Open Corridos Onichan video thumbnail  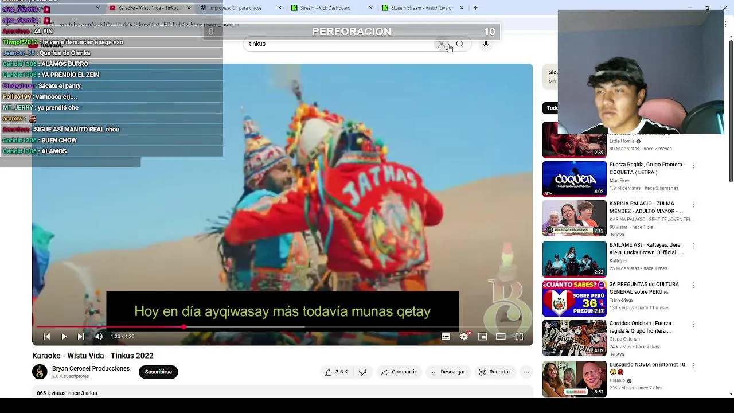[574, 338]
